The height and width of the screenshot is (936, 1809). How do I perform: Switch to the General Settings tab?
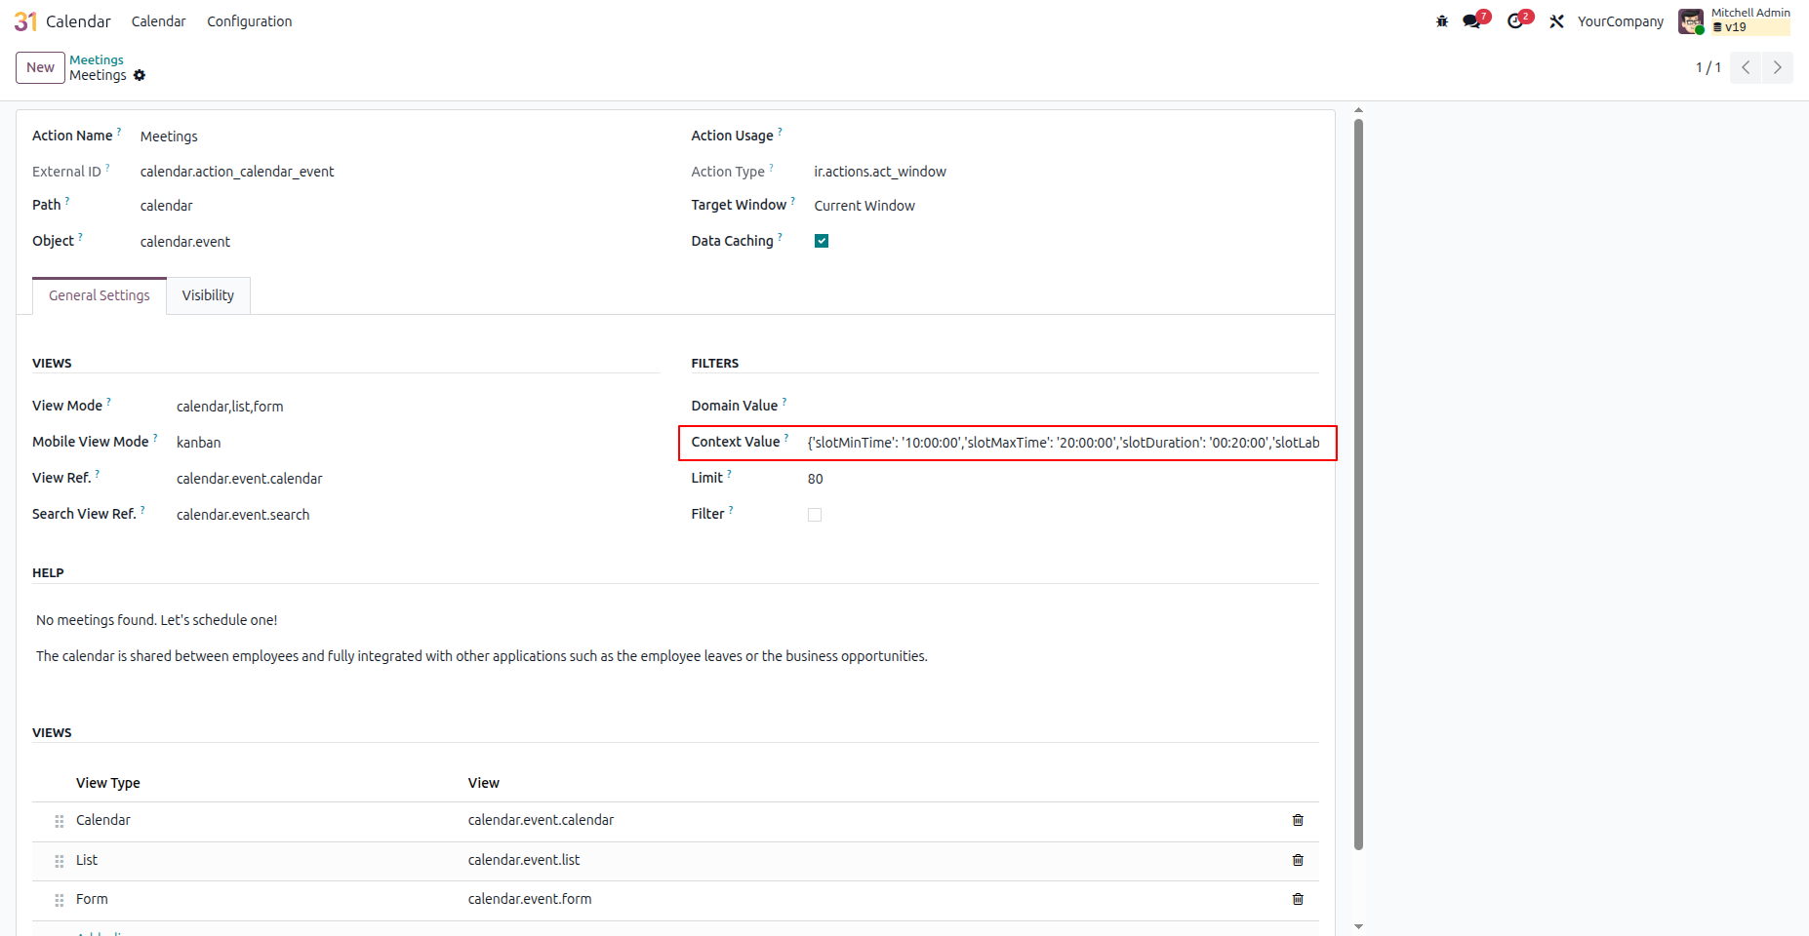[x=100, y=295]
